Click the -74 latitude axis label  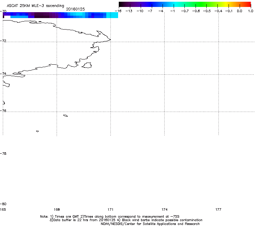pyautogui.click(x=3, y=73)
